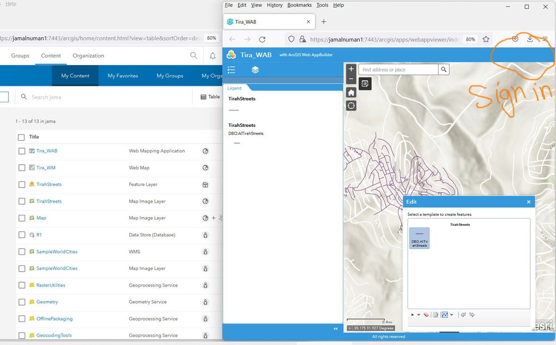This screenshot has height=345, width=556.
Task: Redo the last edit
Action: [472, 315]
